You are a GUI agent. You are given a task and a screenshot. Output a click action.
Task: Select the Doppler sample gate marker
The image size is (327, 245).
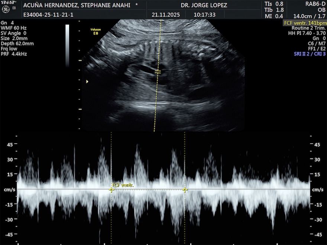(x=158, y=72)
